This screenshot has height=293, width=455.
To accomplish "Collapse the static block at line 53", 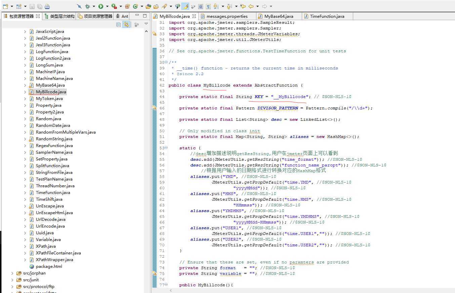I will point(166,148).
